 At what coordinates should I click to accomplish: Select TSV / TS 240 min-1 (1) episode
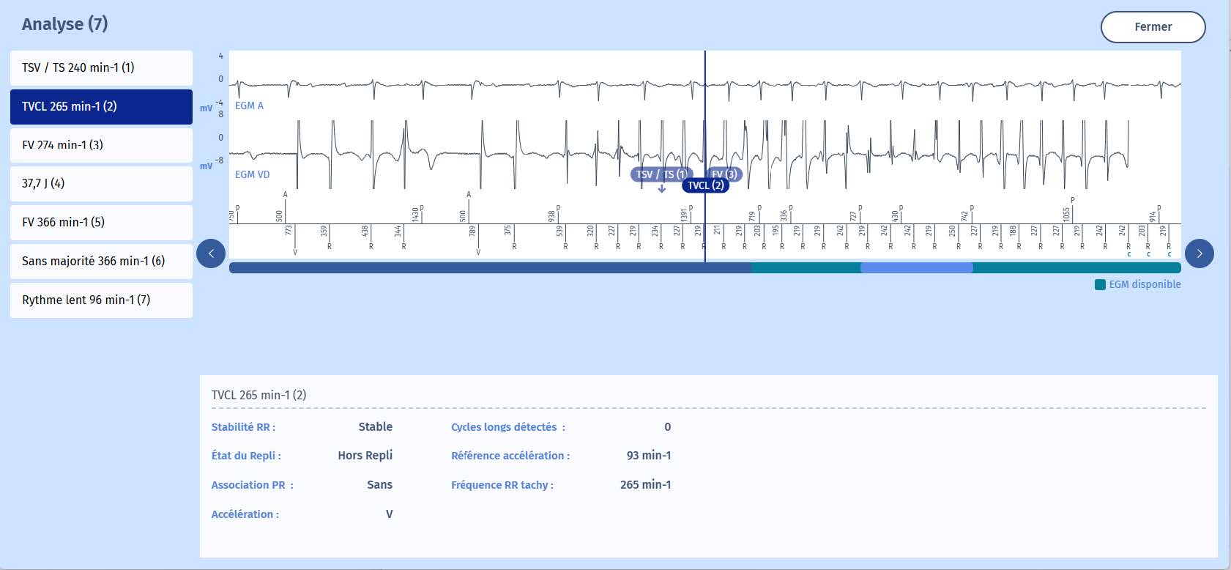pos(101,68)
